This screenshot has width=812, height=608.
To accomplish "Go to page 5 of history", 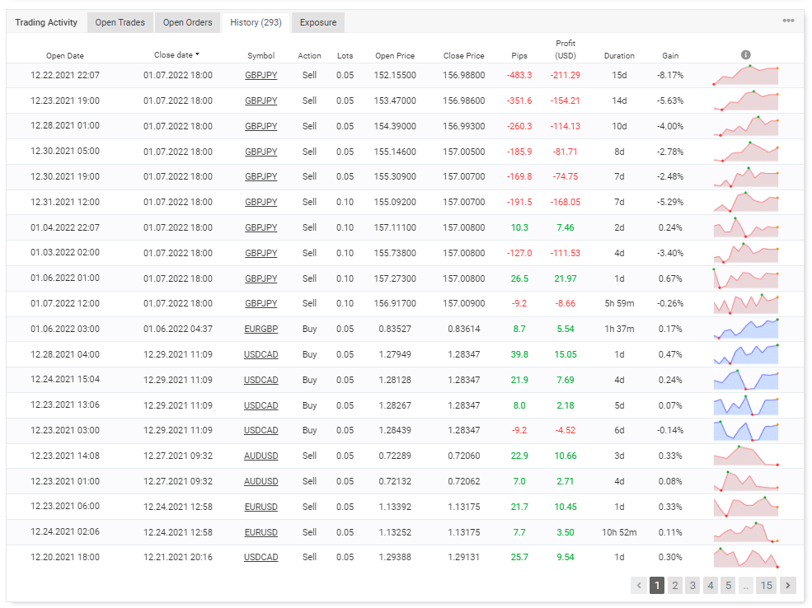I will tap(728, 585).
